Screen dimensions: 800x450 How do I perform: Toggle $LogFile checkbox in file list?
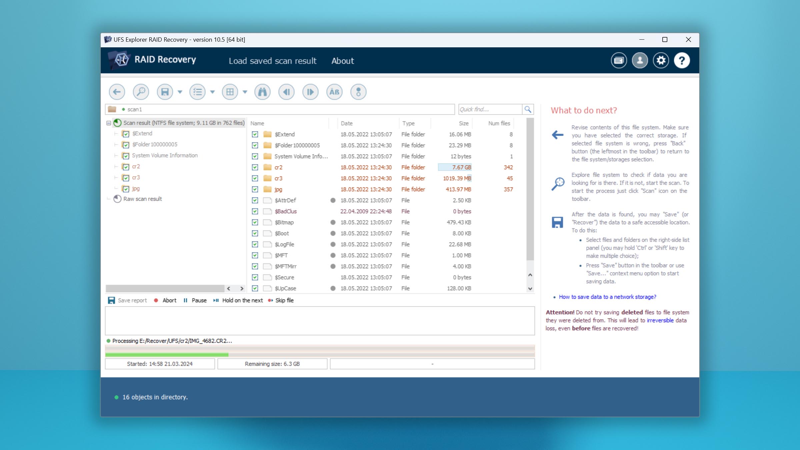[x=255, y=244]
